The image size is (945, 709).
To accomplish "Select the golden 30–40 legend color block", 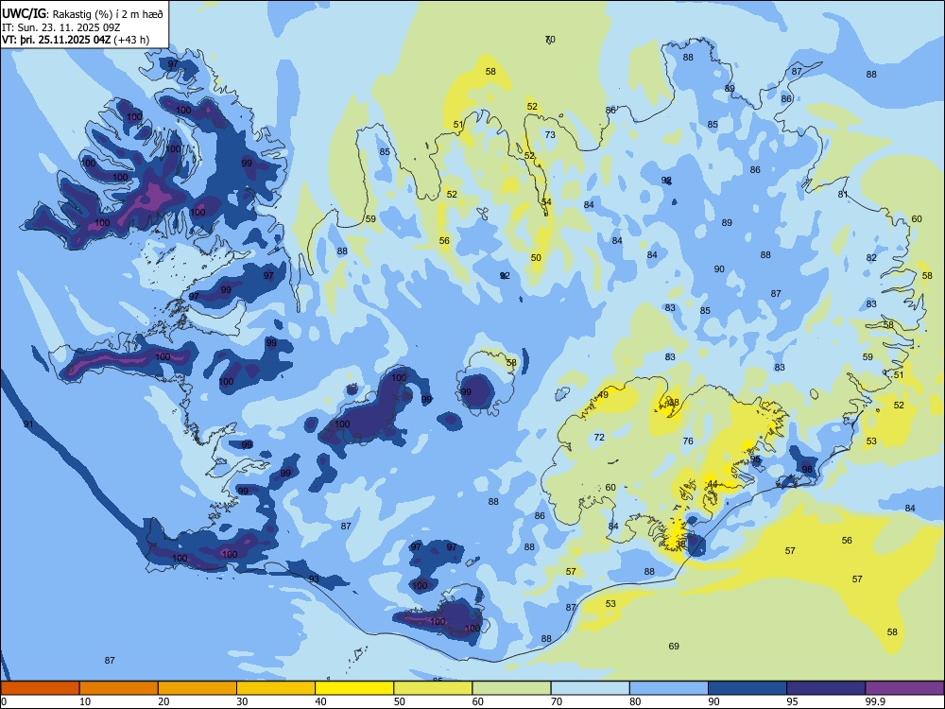I will (x=276, y=688).
